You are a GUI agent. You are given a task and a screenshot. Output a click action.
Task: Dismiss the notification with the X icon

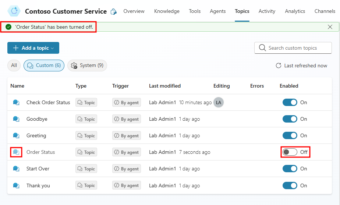330,27
